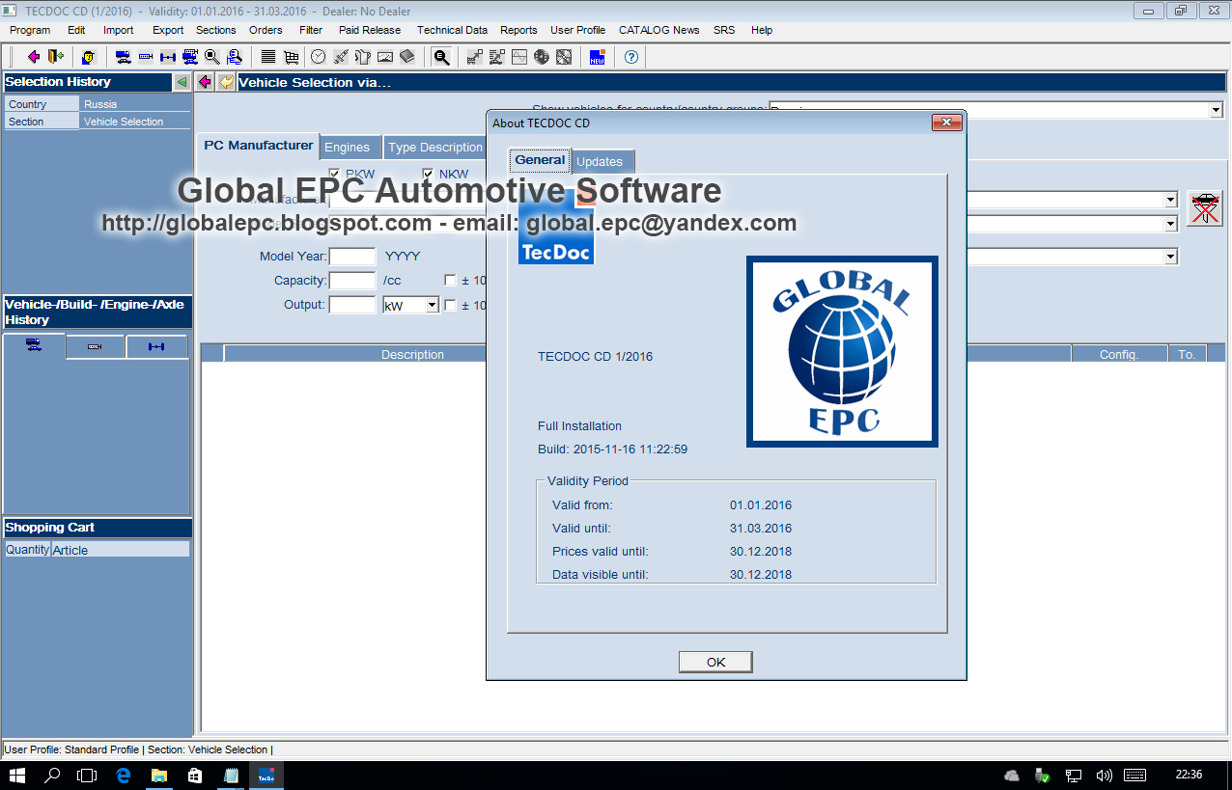Click the Output input field
This screenshot has height=790, width=1232.
(352, 305)
